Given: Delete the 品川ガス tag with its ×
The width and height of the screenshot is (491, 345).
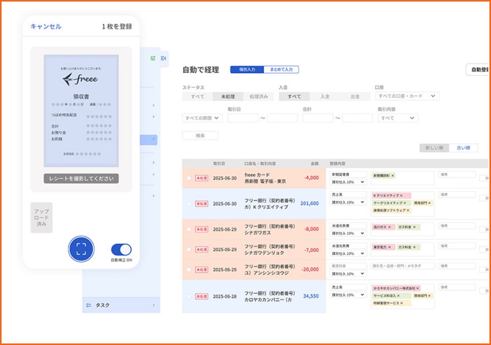Looking at the screenshot, I should click(389, 227).
